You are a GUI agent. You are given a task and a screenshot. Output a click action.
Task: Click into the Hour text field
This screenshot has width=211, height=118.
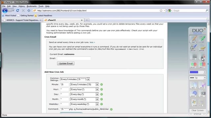click(64, 89)
